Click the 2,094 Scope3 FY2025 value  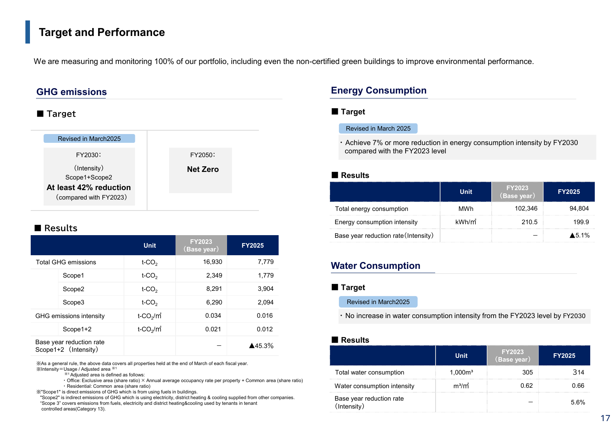pos(266,303)
